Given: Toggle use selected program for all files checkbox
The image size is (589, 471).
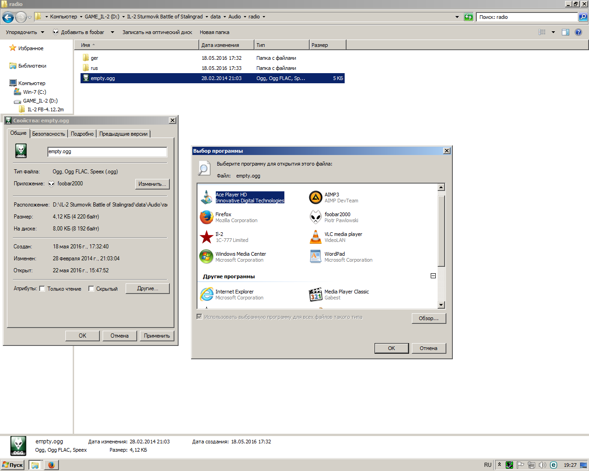Looking at the screenshot, I should (199, 316).
